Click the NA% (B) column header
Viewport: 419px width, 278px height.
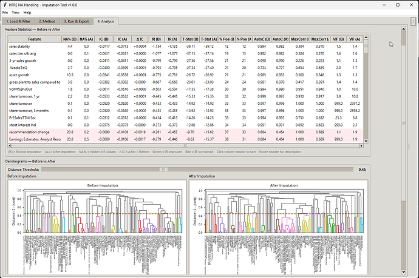coord(70,39)
